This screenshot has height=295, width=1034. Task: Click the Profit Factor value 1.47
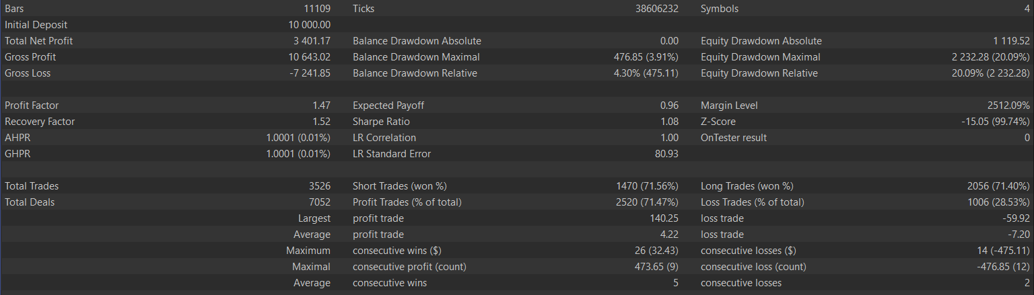click(320, 106)
